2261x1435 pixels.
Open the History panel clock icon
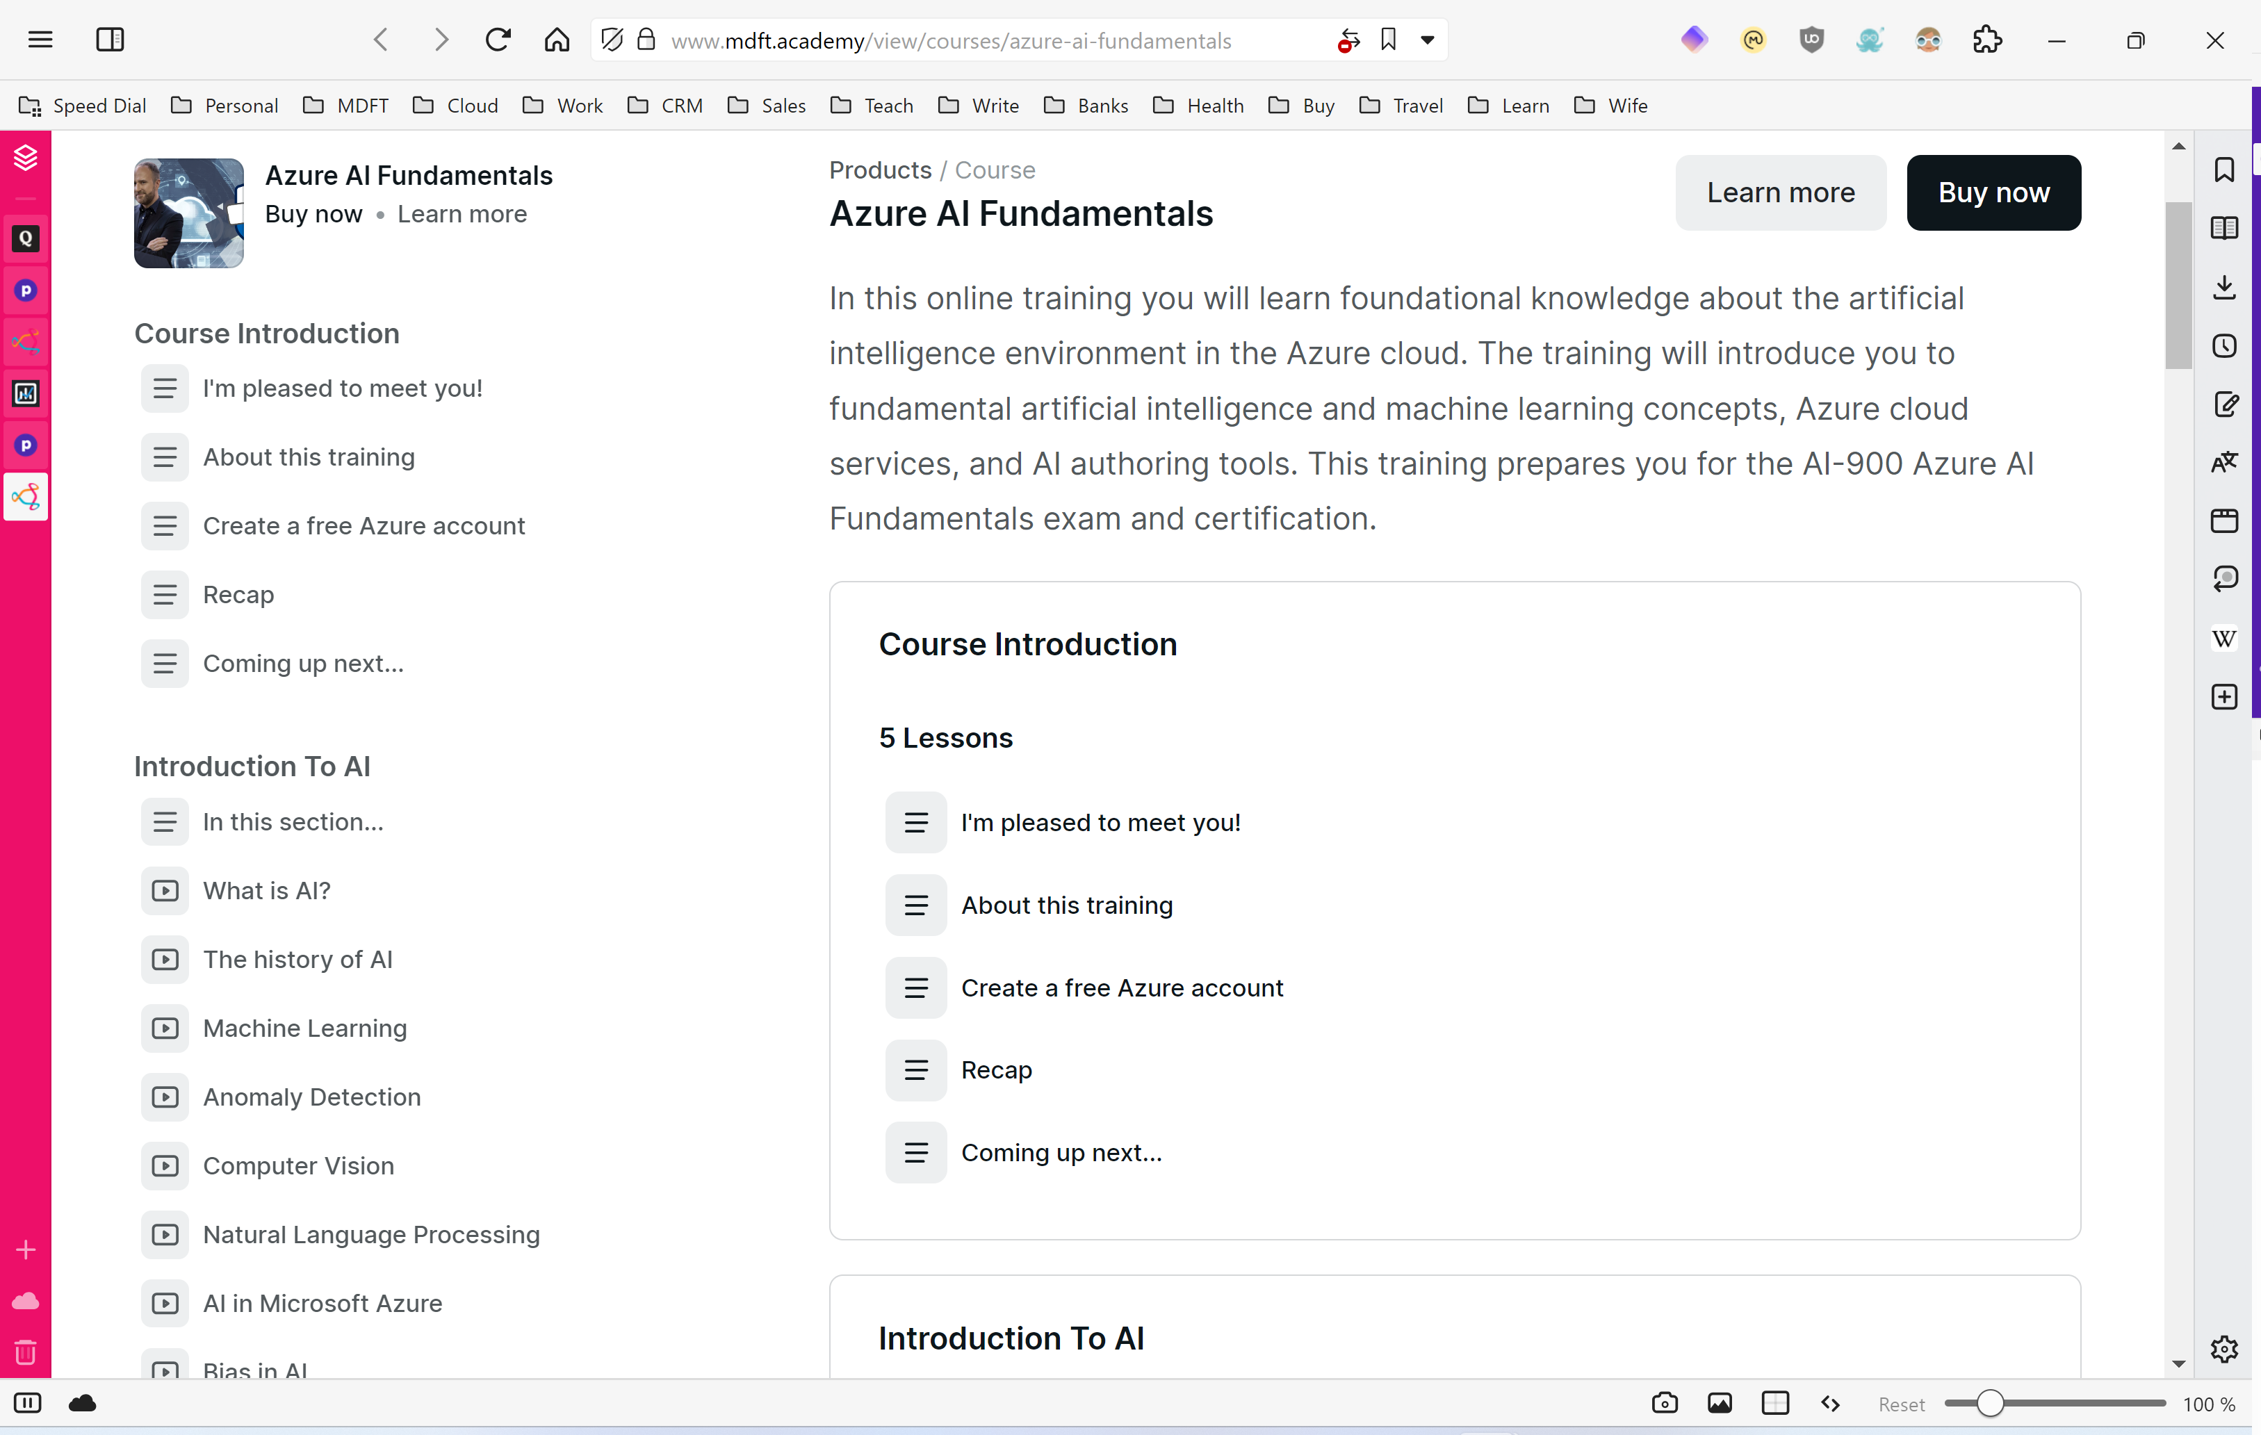[2223, 345]
